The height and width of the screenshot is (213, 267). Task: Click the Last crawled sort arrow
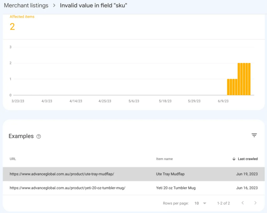coord(234,159)
